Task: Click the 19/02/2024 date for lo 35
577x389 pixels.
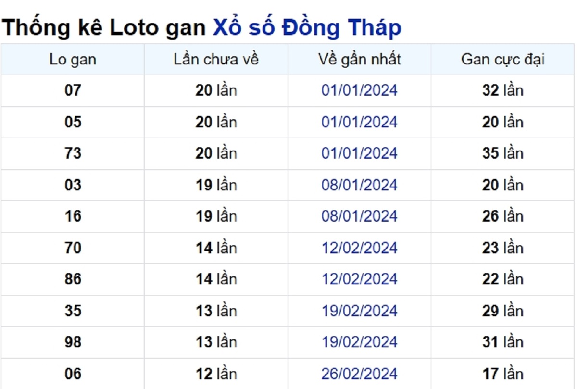Action: pyautogui.click(x=359, y=311)
